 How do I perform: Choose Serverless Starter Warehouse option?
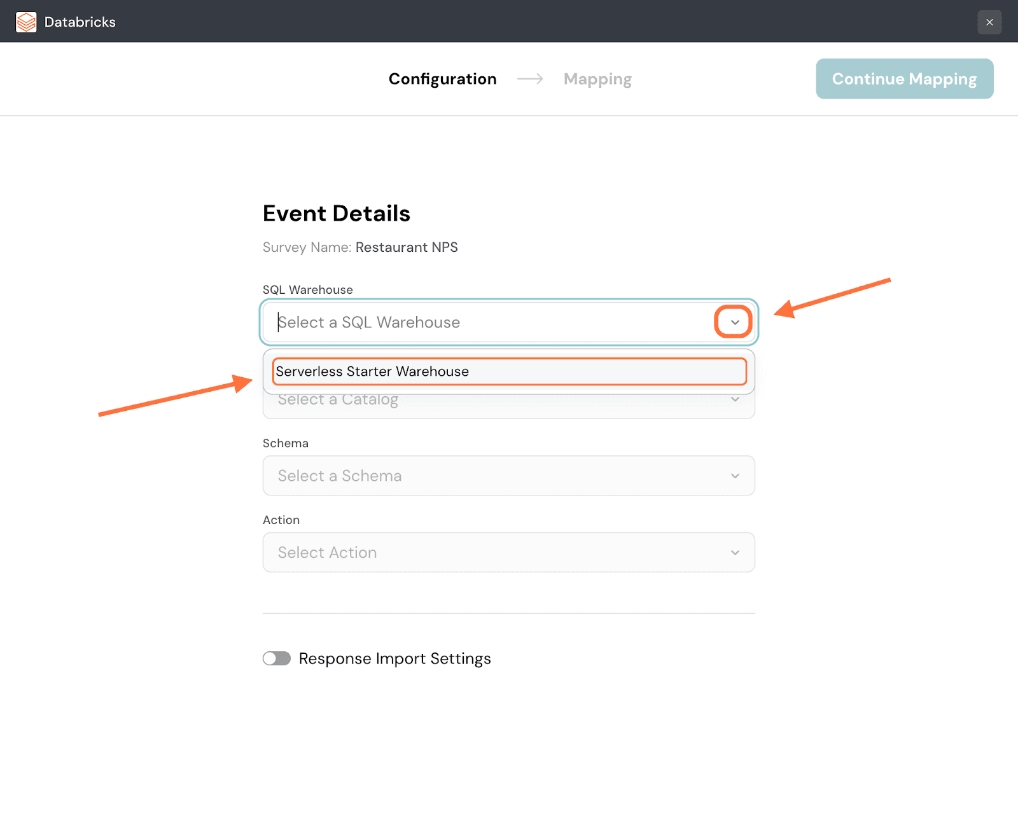(x=509, y=371)
